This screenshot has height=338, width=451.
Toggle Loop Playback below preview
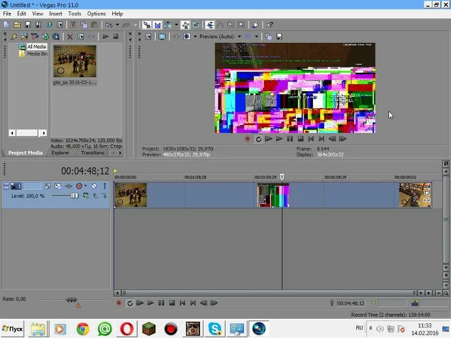tap(258, 139)
